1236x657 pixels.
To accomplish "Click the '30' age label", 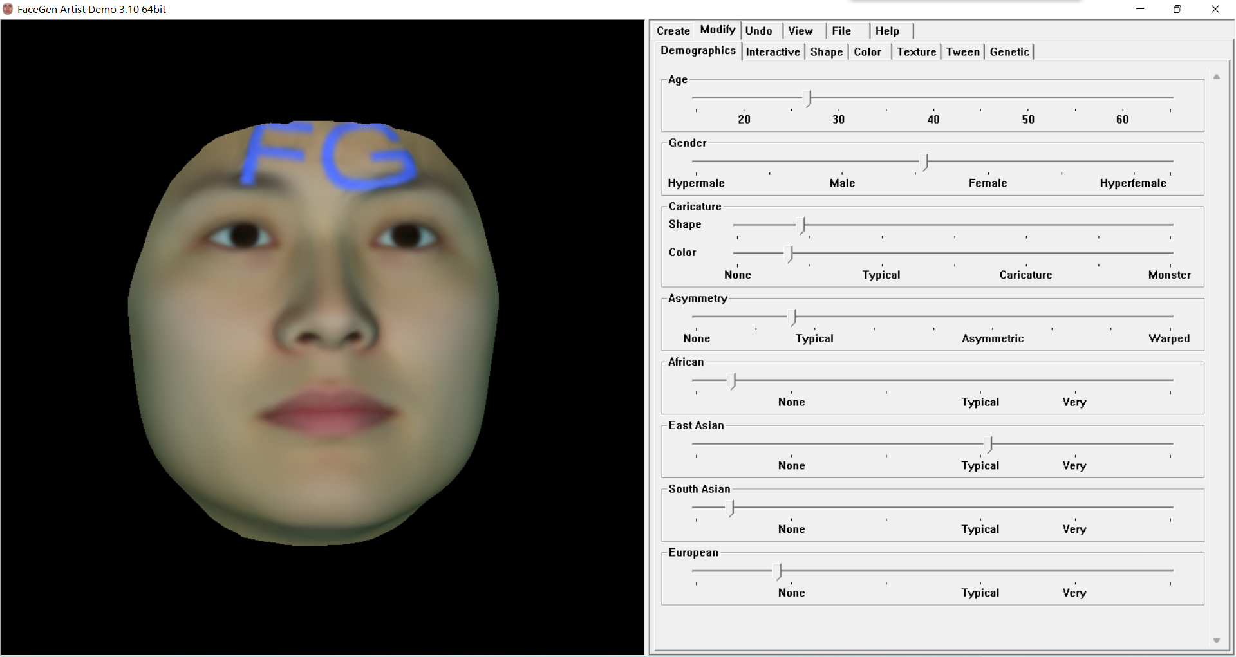I will (x=838, y=120).
